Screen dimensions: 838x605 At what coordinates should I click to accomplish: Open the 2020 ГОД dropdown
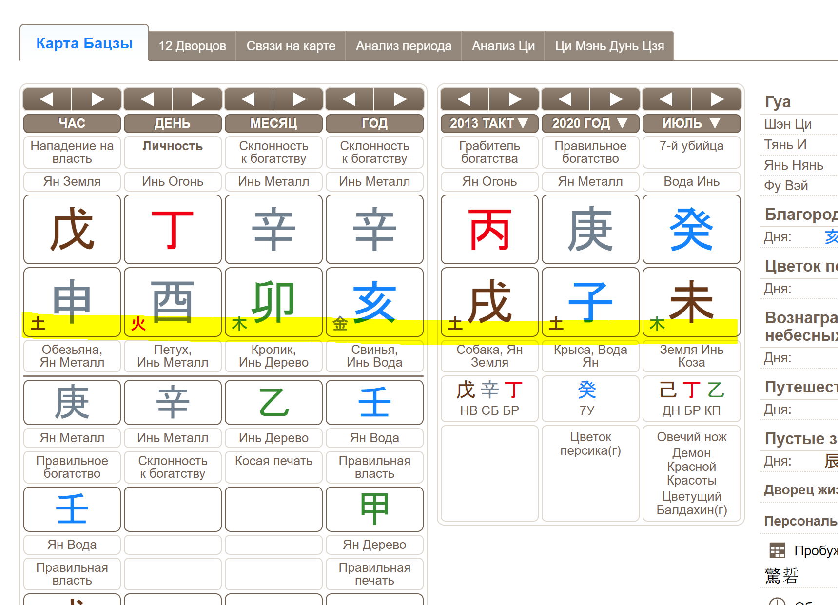590,123
